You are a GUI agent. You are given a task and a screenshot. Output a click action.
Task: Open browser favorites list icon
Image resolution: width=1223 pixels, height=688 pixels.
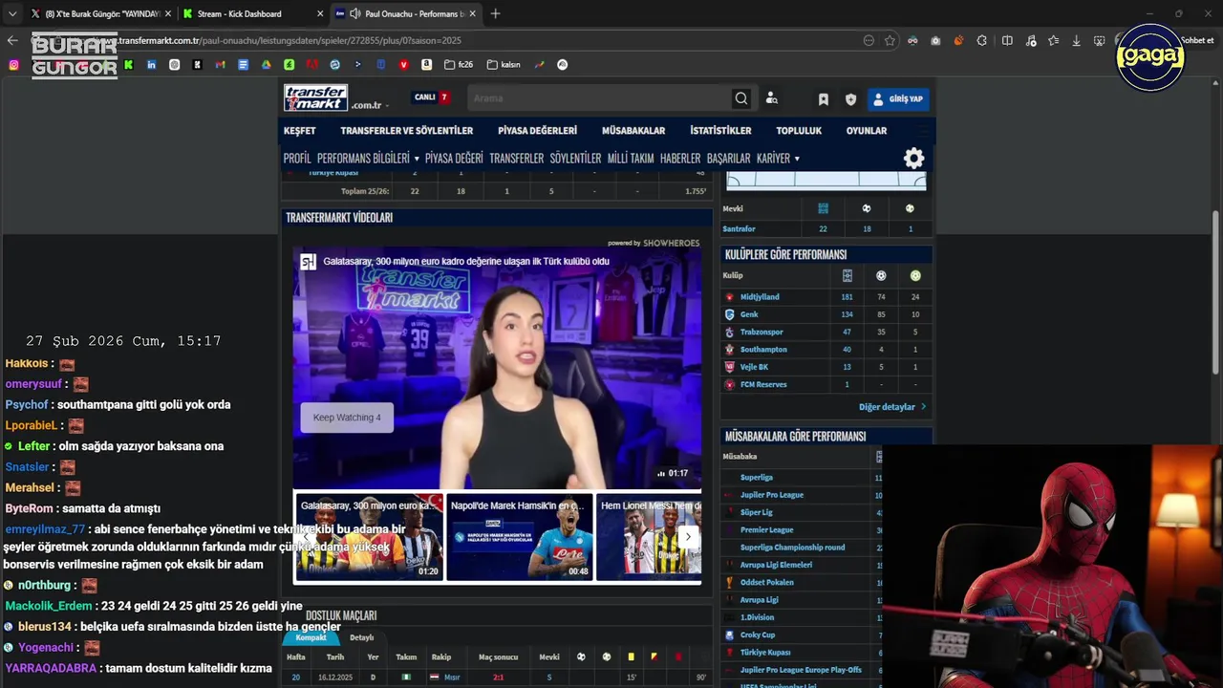1053,40
